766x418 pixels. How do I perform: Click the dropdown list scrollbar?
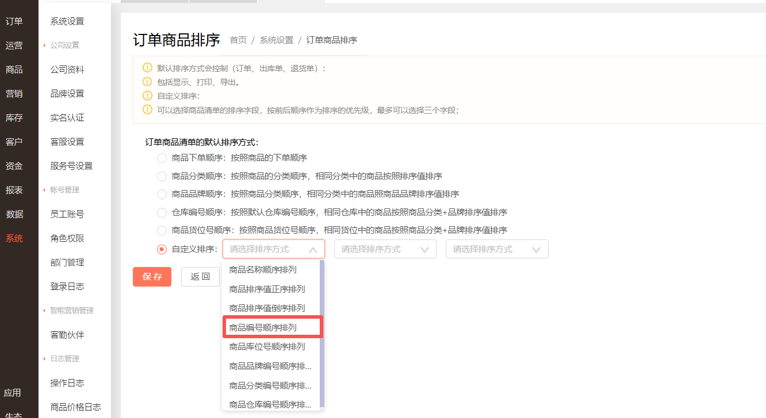pyautogui.click(x=322, y=333)
